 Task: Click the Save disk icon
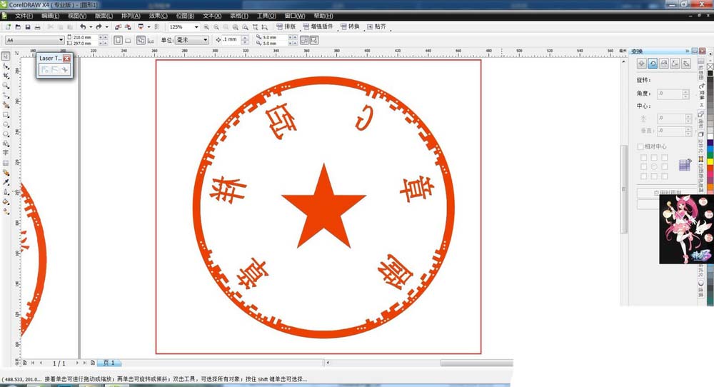[27, 27]
